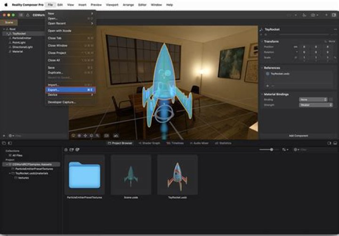
Task: Switch to the Shader Graph tab
Action: pos(149,143)
